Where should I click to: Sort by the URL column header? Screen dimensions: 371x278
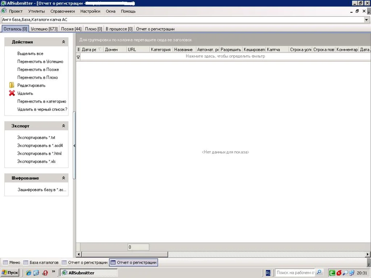tap(138, 49)
